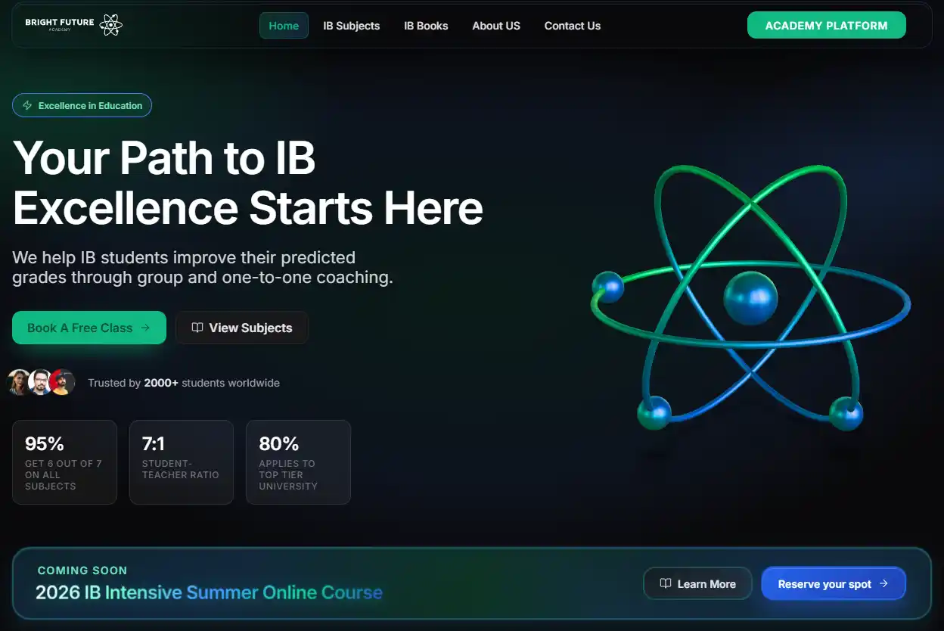The height and width of the screenshot is (631, 944).
Task: Click the Bright Future Academy atom logo
Action: pos(110,25)
